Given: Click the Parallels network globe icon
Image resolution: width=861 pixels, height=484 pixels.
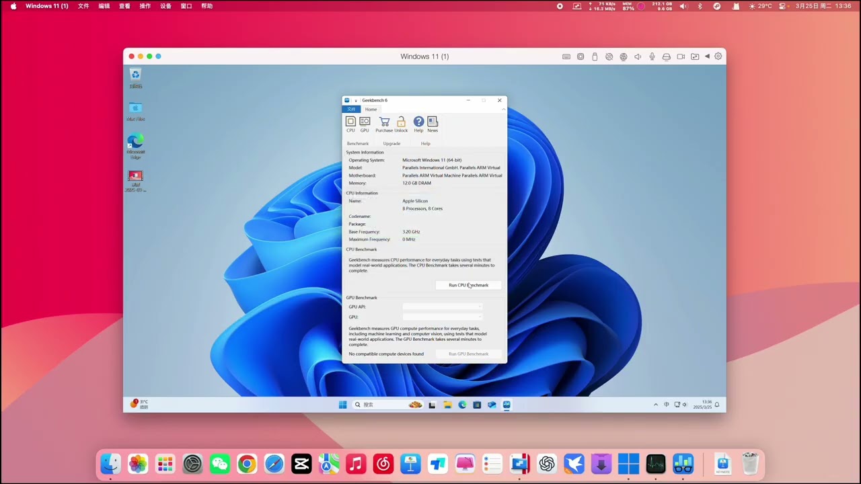Looking at the screenshot, I should [624, 56].
